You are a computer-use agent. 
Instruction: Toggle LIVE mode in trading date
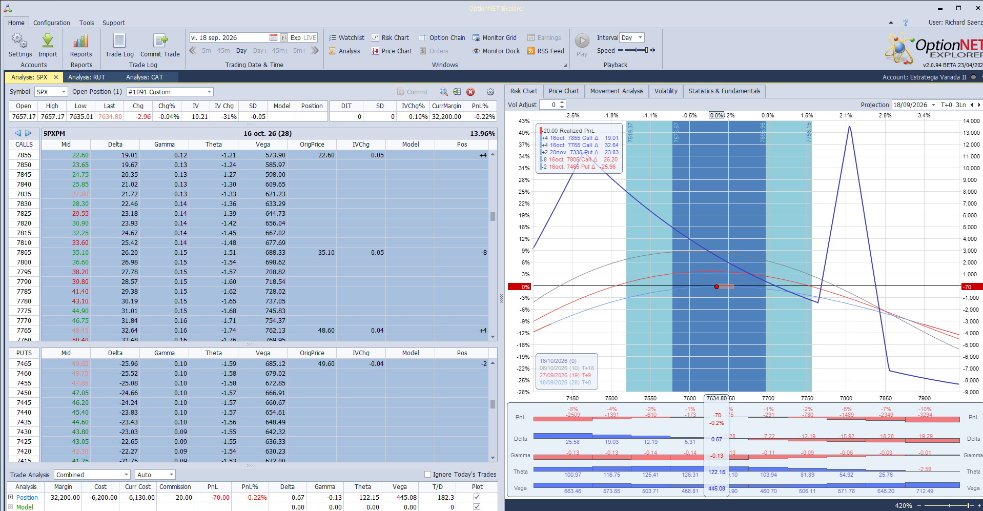click(x=310, y=37)
